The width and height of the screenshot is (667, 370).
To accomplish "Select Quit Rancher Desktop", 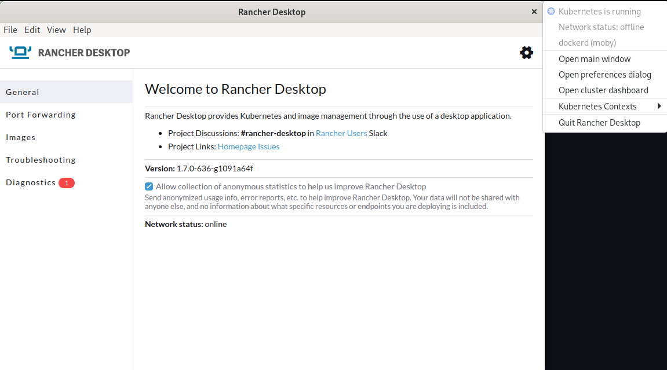I will pyautogui.click(x=599, y=122).
